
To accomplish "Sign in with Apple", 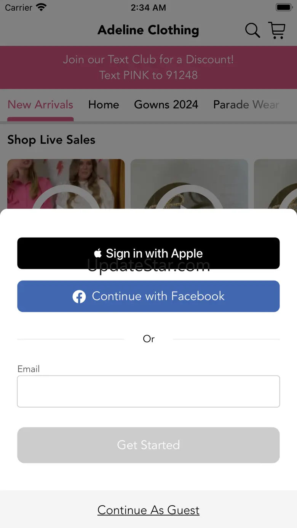I will [148, 253].
